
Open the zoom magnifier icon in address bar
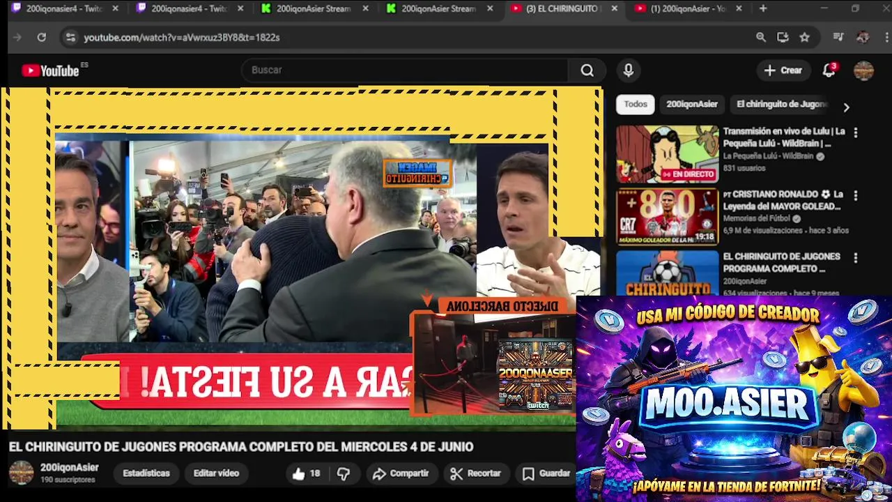pyautogui.click(x=761, y=38)
